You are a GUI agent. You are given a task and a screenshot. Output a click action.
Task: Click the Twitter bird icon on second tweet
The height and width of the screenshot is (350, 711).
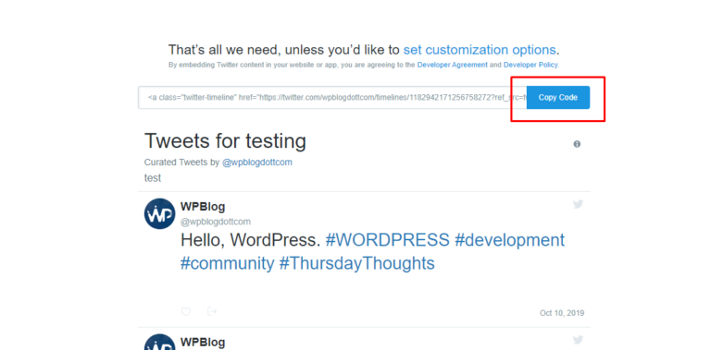click(x=578, y=340)
